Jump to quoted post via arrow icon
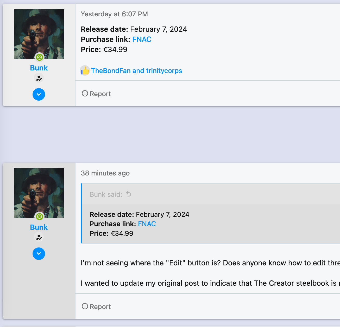 click(129, 194)
